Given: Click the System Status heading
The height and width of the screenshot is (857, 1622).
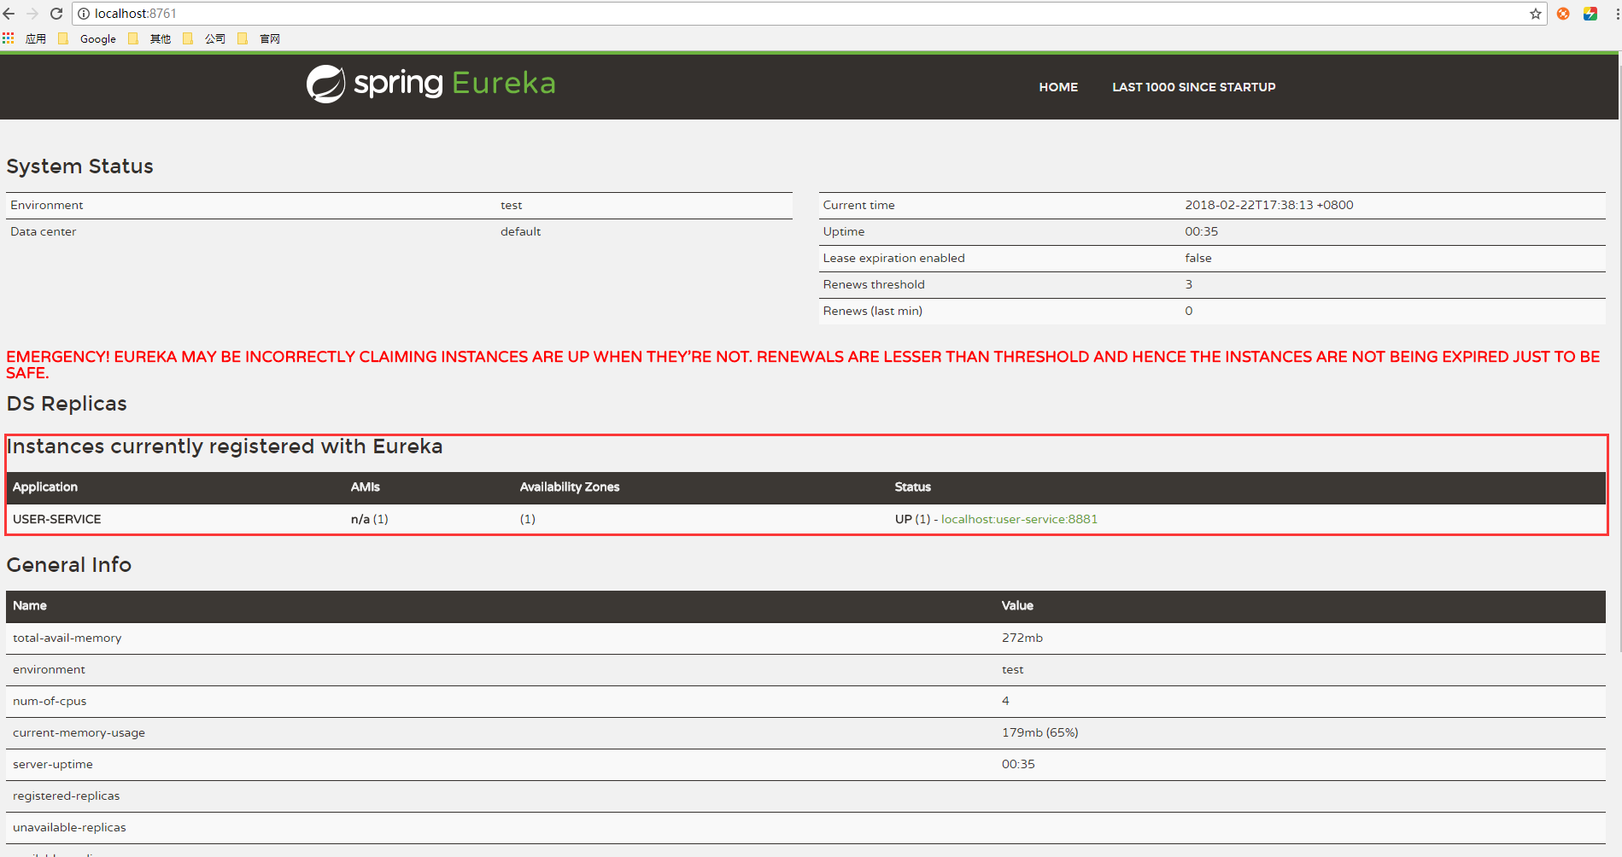Looking at the screenshot, I should click(80, 166).
